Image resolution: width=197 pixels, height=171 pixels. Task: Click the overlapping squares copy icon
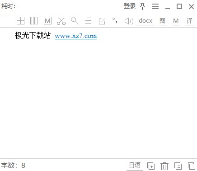pyautogui.click(x=192, y=166)
